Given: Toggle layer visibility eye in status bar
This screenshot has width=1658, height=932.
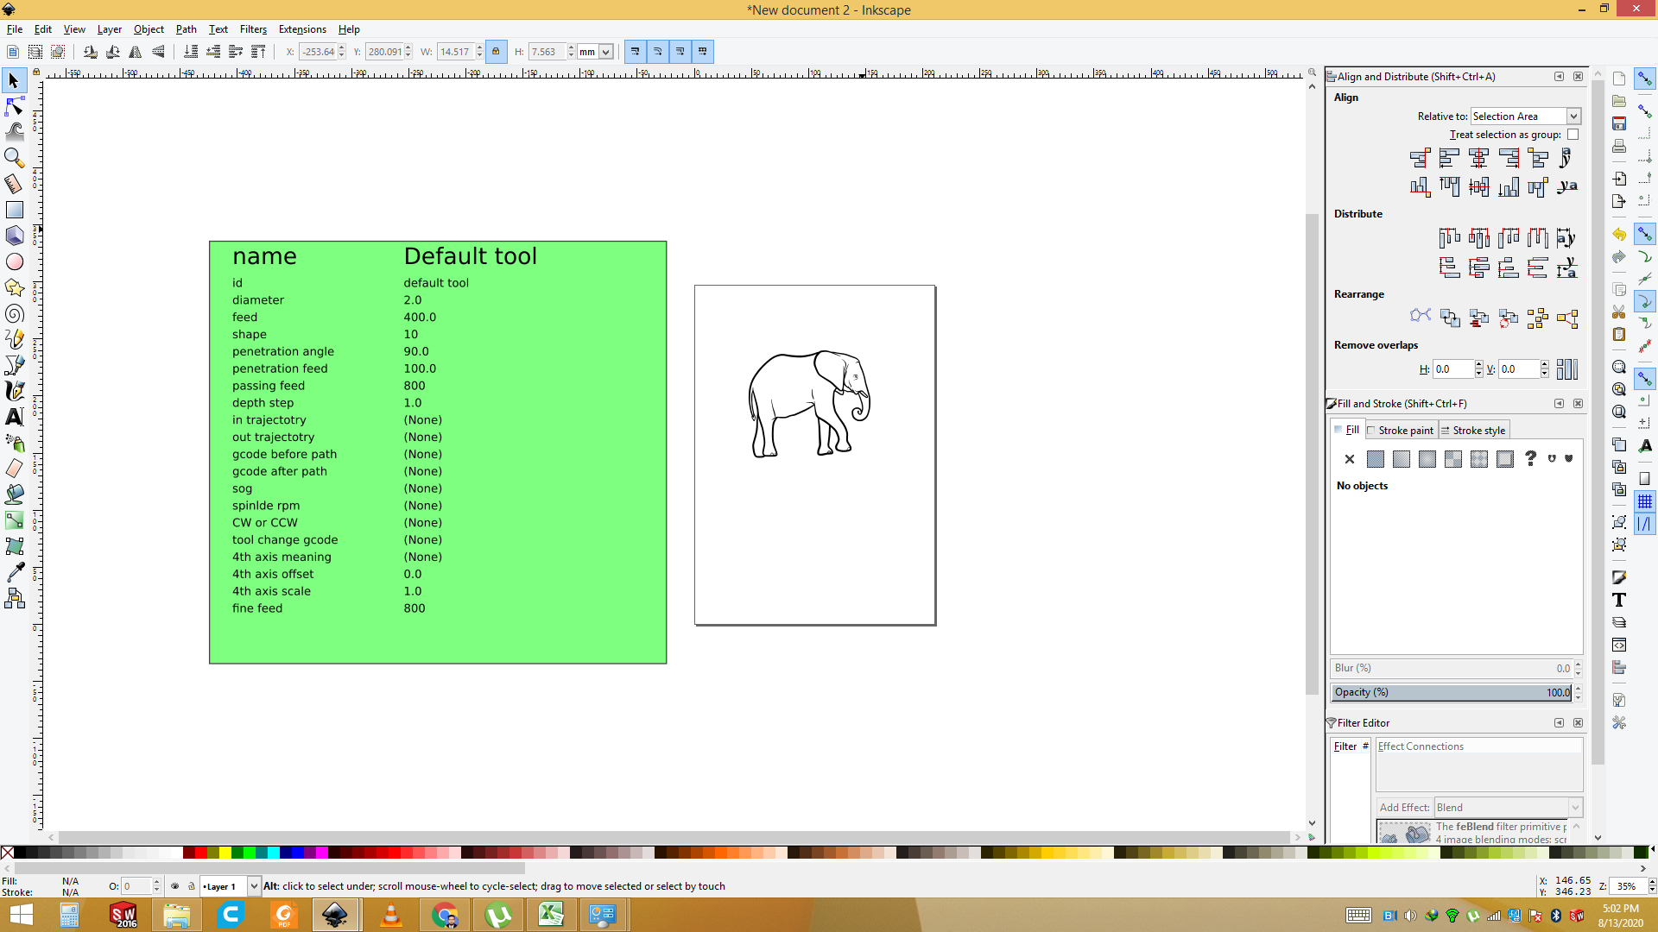Looking at the screenshot, I should [175, 886].
